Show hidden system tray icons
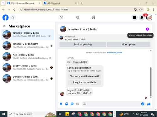 click(x=133, y=114)
